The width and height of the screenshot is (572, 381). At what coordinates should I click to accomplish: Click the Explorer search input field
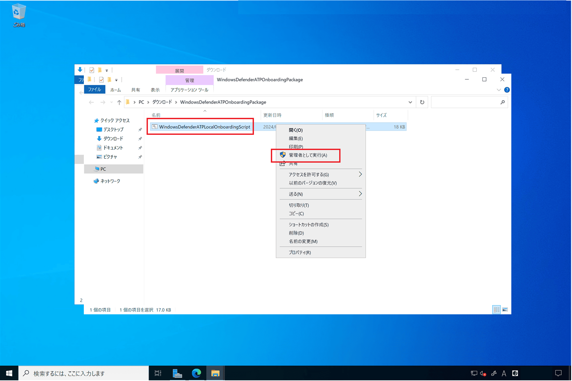[x=469, y=102]
